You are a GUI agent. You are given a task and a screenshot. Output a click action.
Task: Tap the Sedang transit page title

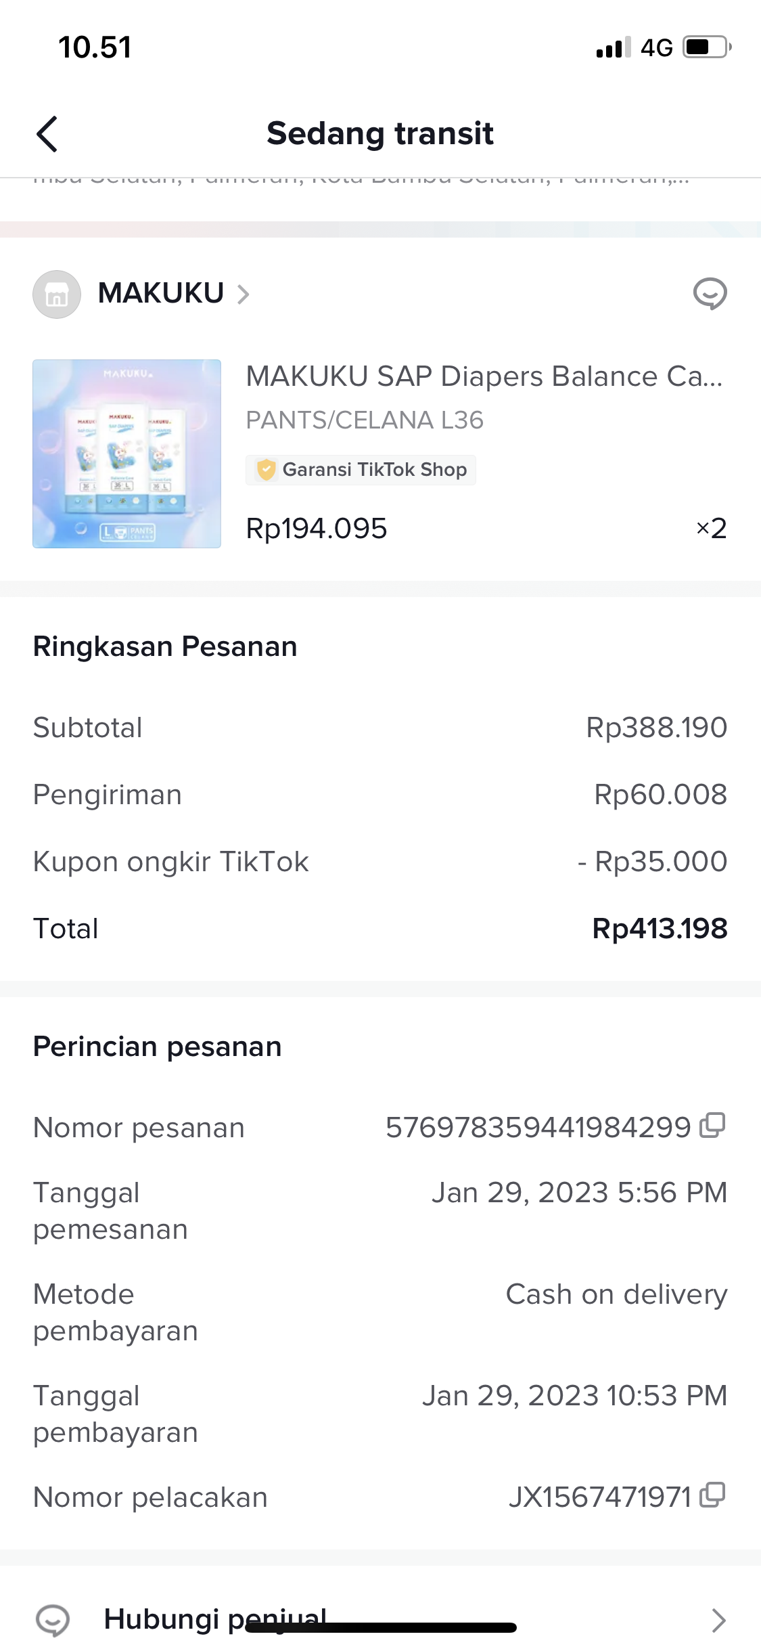coord(380,133)
